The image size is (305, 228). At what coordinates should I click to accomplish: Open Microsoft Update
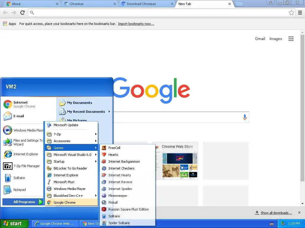point(71,125)
